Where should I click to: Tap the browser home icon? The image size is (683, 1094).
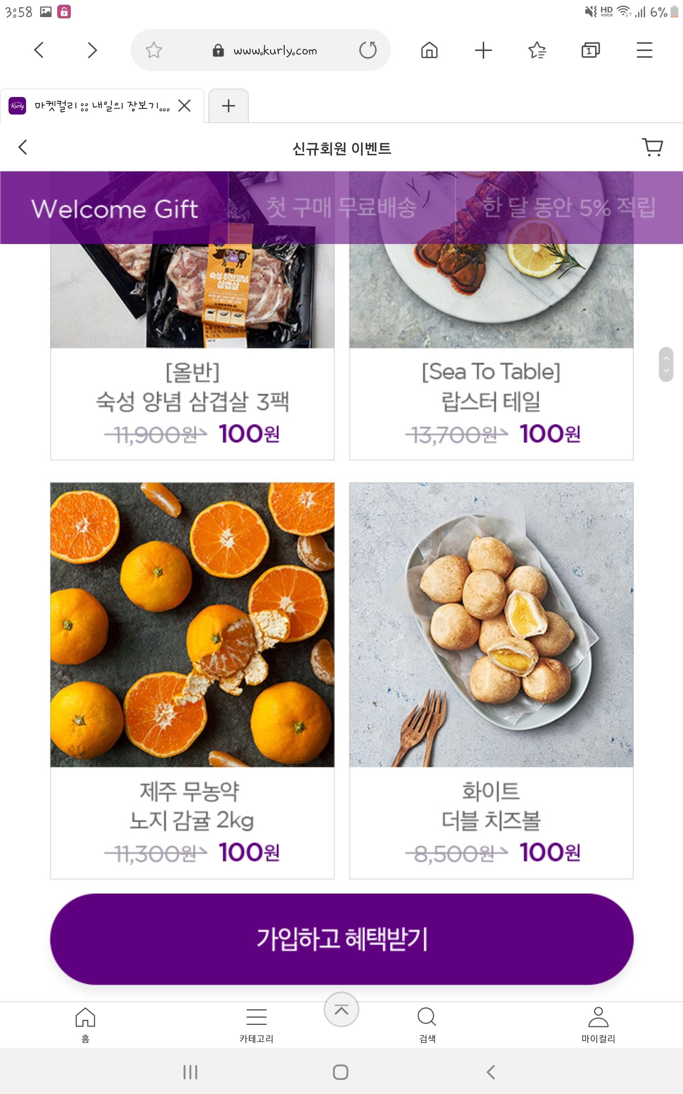(429, 50)
